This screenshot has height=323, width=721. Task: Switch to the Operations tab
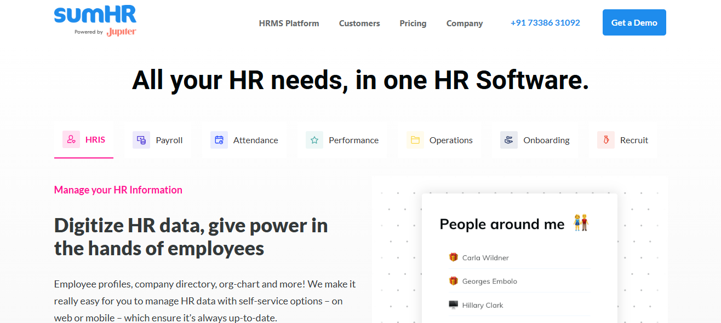coord(439,140)
